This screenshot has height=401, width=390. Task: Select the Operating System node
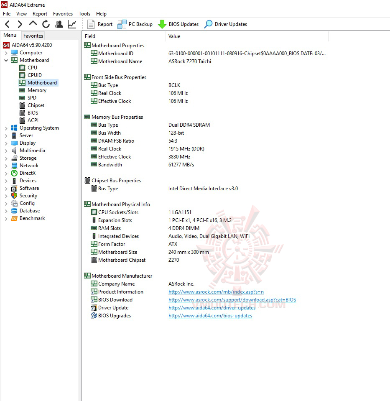pos(35,128)
